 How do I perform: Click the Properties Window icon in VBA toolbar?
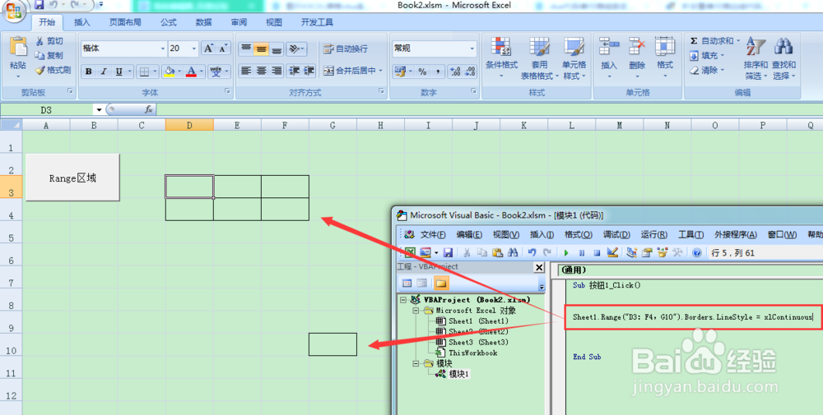click(x=647, y=252)
